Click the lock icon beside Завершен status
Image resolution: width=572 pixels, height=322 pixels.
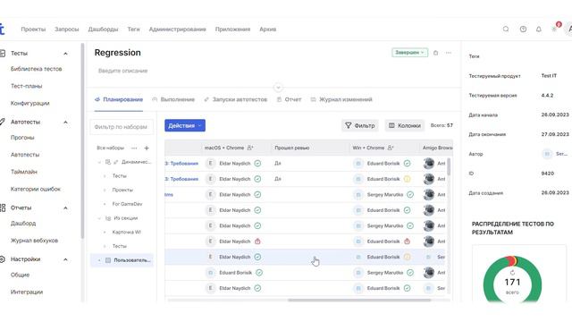click(435, 53)
